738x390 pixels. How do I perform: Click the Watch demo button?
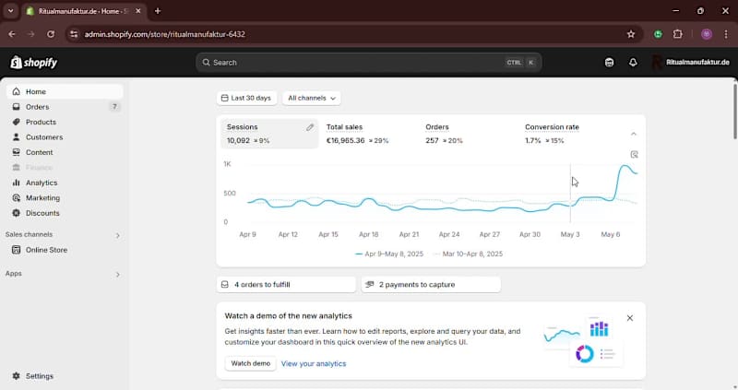tap(250, 363)
